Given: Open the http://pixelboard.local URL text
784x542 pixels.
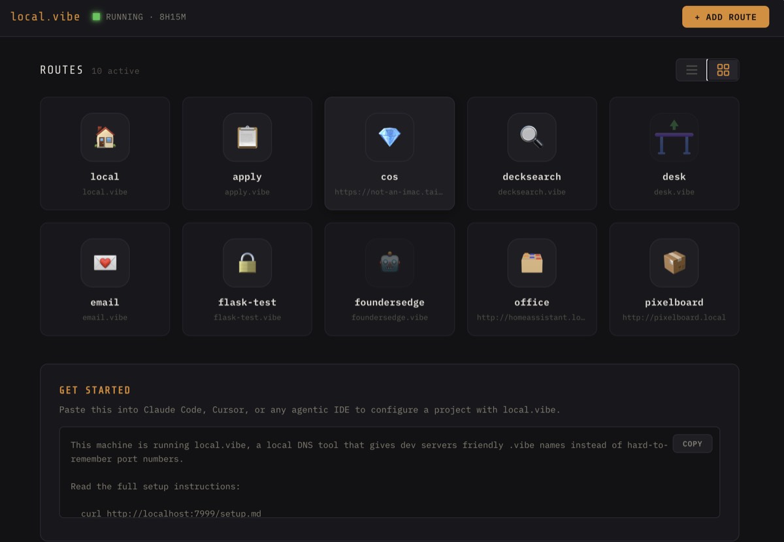Looking at the screenshot, I should pos(674,317).
